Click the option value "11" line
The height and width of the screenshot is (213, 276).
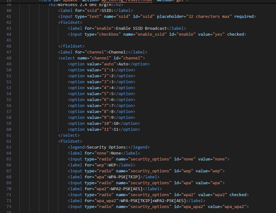pyautogui.click(x=104, y=129)
